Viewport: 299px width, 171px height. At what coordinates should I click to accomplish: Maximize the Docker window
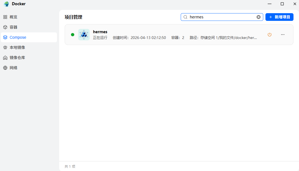tap(282, 4)
